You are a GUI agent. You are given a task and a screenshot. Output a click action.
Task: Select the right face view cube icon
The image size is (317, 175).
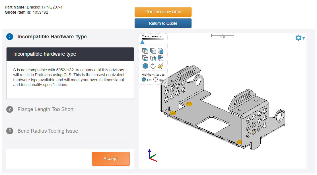[153, 58]
